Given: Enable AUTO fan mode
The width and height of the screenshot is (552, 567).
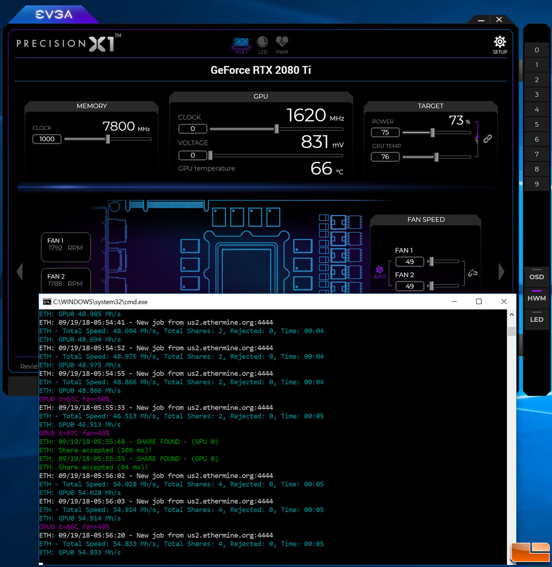Looking at the screenshot, I should (x=379, y=272).
